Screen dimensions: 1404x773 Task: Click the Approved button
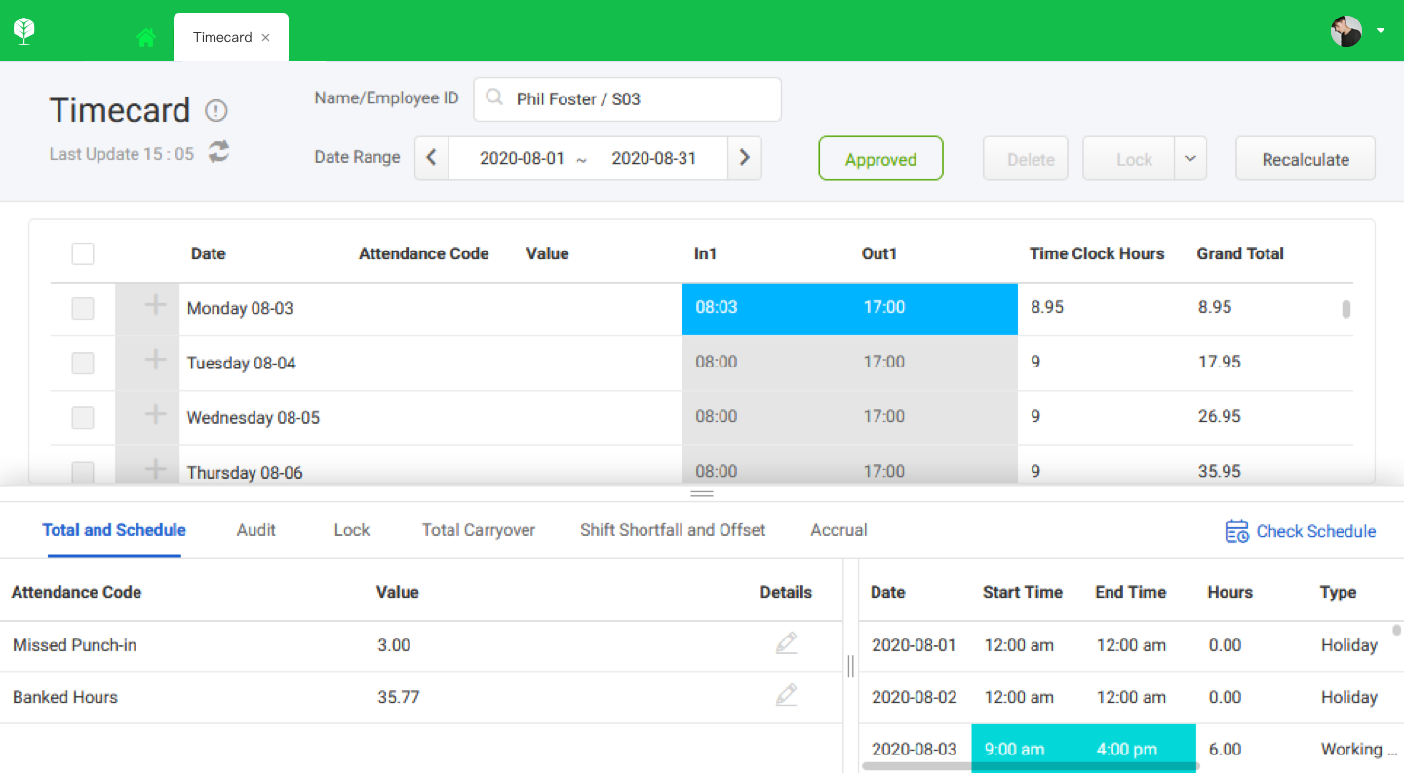pyautogui.click(x=880, y=159)
